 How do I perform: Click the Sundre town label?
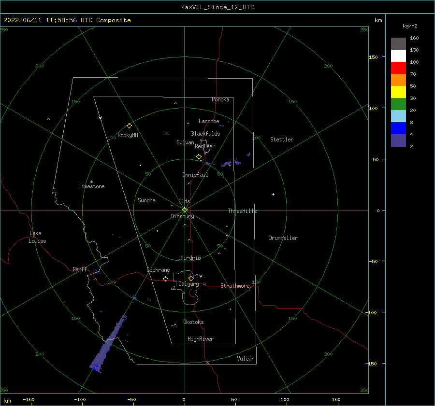[x=146, y=200]
